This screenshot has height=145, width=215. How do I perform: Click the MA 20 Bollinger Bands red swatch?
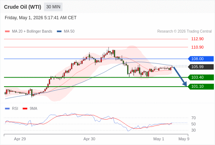pos(7,32)
